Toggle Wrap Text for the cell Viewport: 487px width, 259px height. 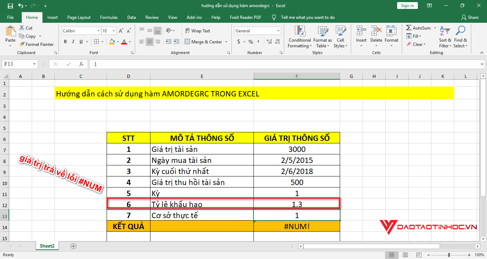point(198,31)
